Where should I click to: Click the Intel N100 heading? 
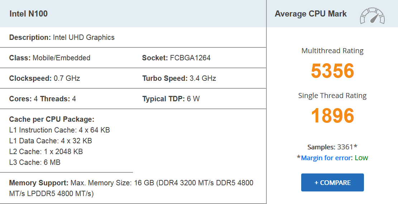pos(28,14)
